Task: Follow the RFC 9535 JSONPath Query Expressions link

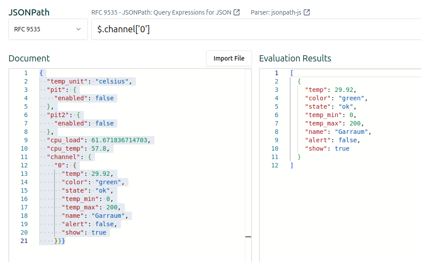Action: [161, 12]
